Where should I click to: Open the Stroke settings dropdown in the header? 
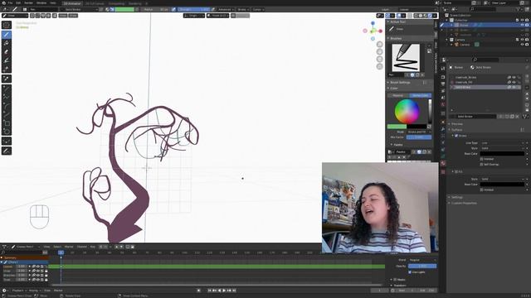click(243, 9)
